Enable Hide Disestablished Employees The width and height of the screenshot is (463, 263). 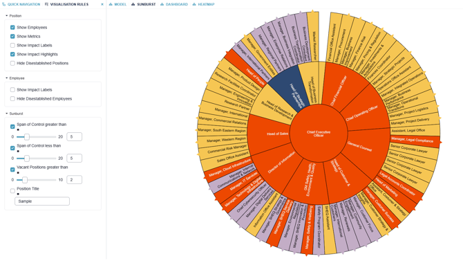tap(12, 98)
